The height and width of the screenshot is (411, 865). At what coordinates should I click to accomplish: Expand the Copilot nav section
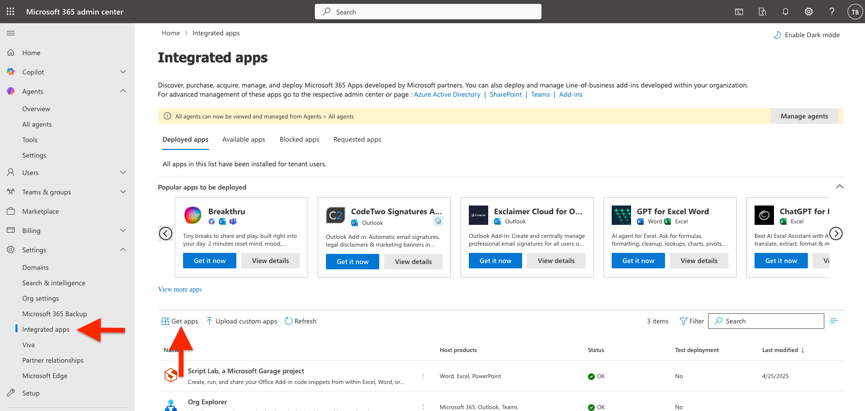tap(123, 72)
